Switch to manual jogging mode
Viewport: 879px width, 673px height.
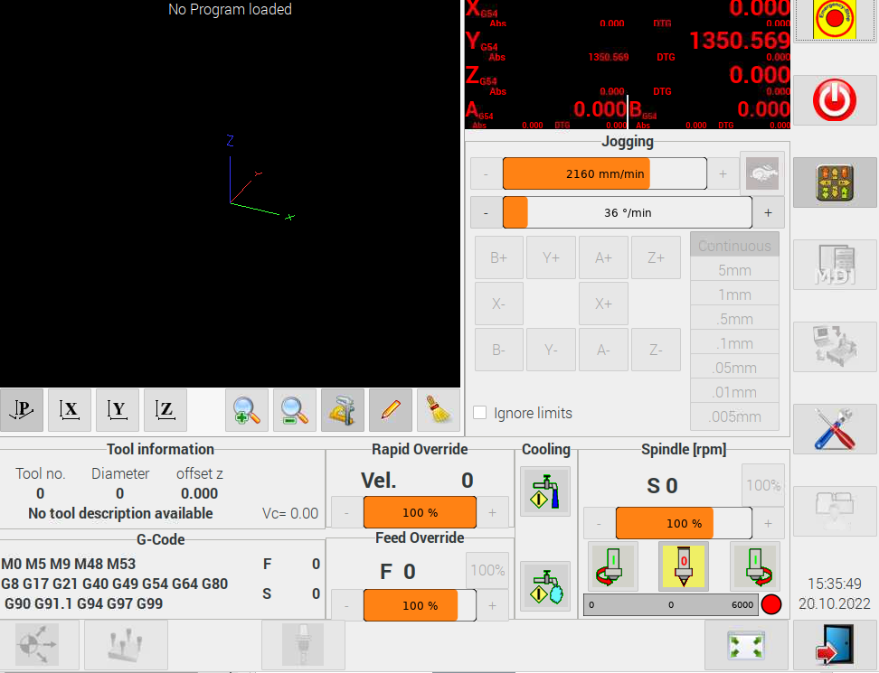tap(834, 182)
